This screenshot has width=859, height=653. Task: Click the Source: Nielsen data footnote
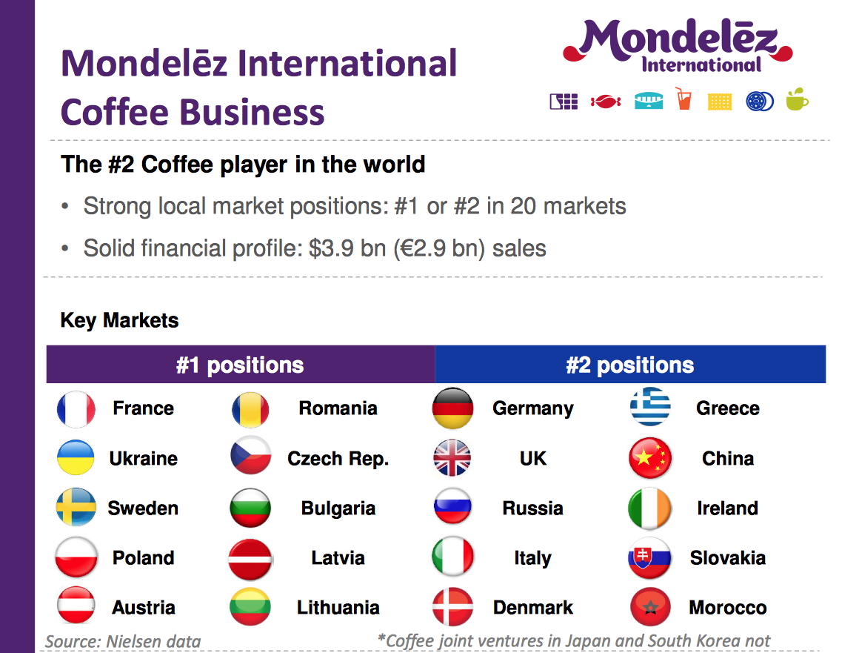coord(123,640)
